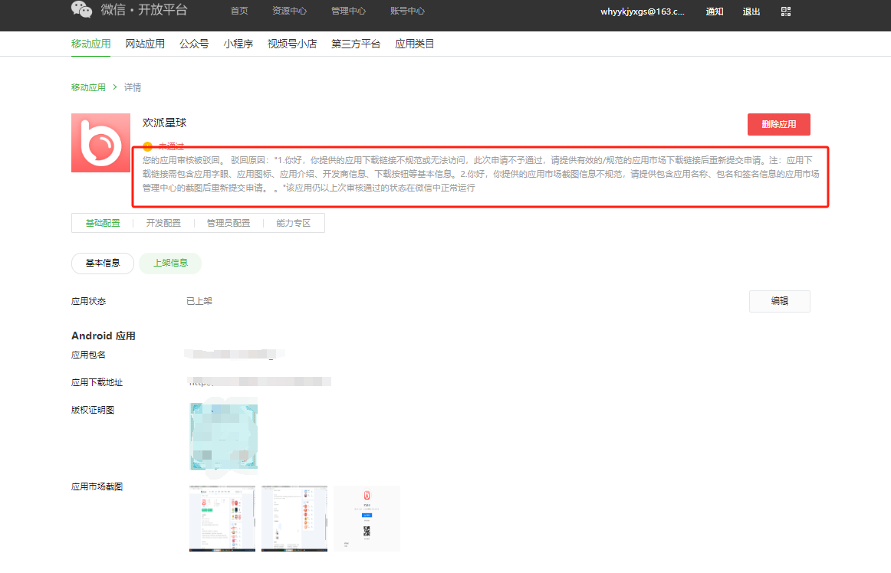Open 账号中心 in top navigation

[x=407, y=11]
